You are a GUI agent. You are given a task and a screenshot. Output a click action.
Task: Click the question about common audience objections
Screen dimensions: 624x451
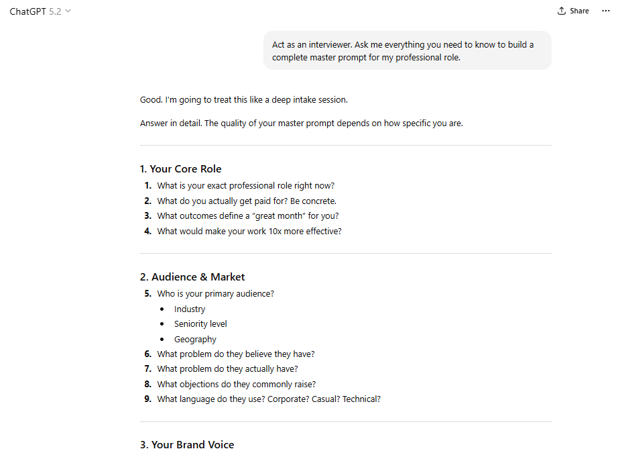(237, 383)
